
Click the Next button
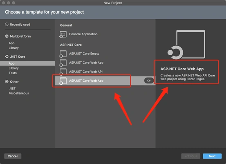coord(212,156)
